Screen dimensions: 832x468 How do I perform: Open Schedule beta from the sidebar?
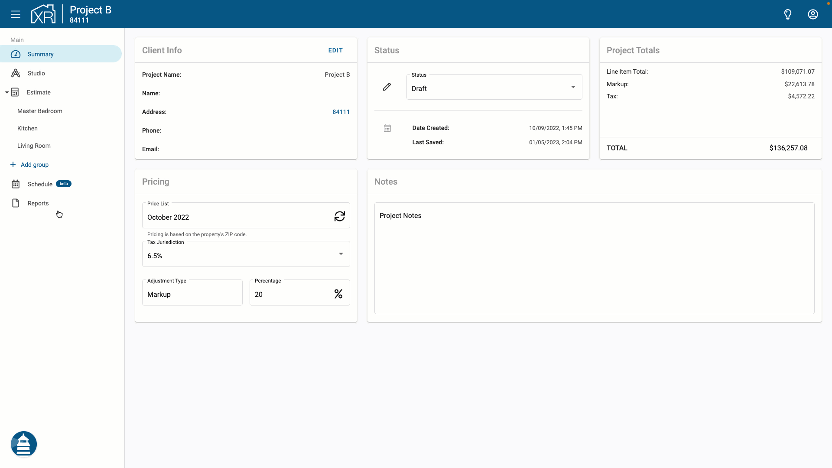pos(39,184)
